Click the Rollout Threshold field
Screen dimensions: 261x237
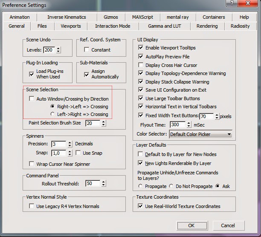coord(93,183)
